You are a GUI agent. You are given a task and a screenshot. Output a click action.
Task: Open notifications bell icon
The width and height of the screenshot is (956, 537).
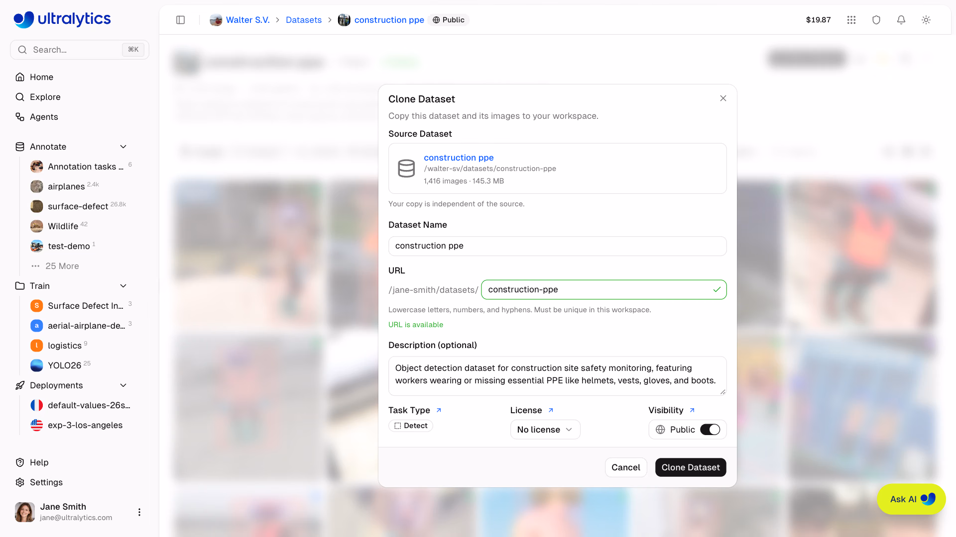point(901,20)
